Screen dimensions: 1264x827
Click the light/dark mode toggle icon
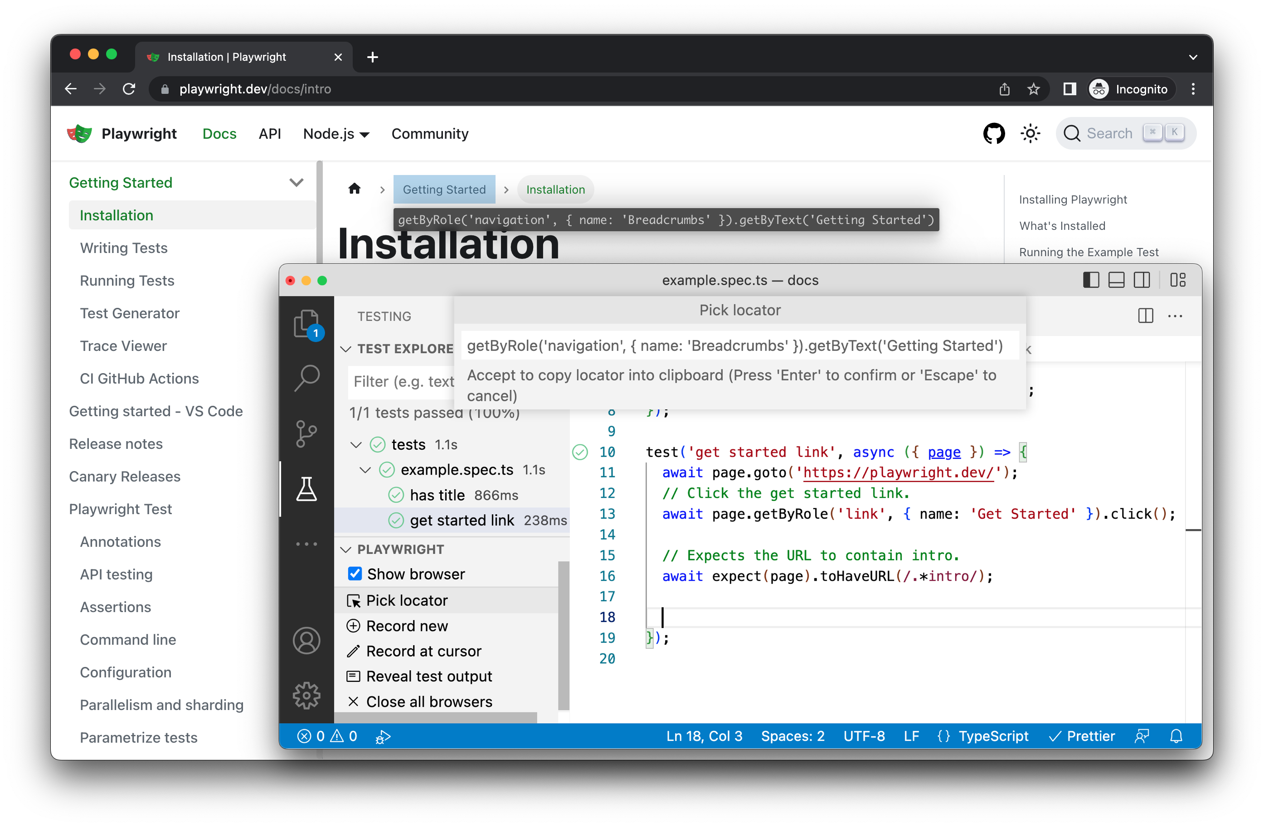pyautogui.click(x=1030, y=134)
